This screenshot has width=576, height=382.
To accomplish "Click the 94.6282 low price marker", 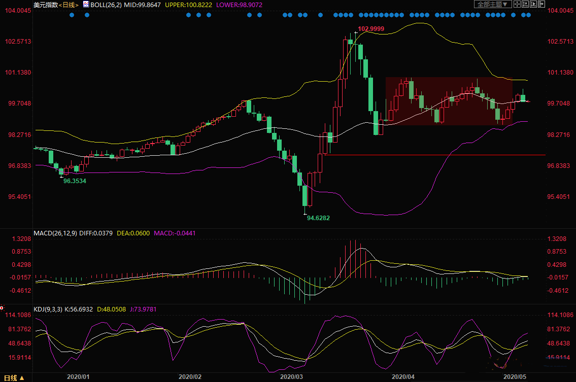I will [x=318, y=218].
